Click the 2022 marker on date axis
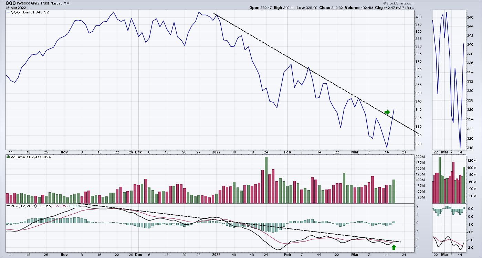 point(216,152)
